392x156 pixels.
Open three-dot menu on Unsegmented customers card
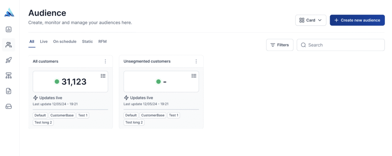pyautogui.click(x=196, y=62)
